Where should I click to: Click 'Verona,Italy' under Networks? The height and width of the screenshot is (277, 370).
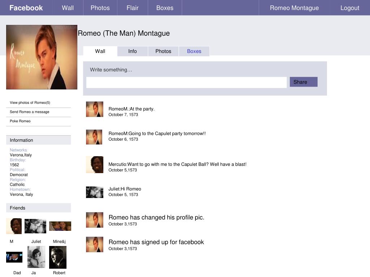21,155
